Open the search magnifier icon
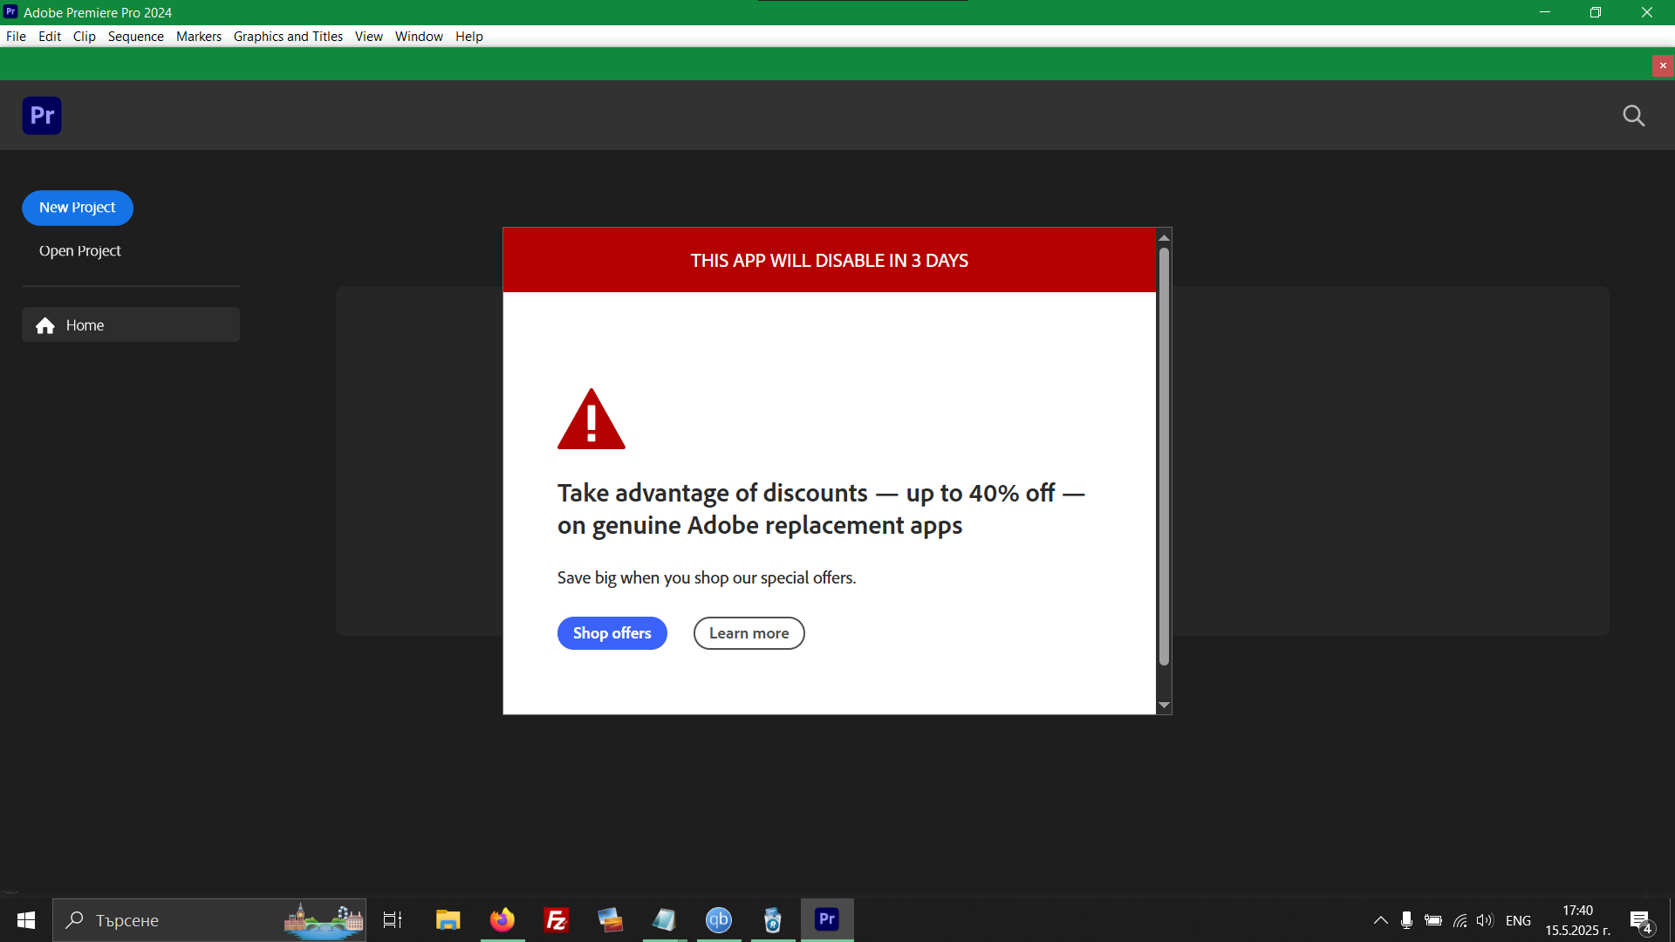This screenshot has height=942, width=1675. (x=1633, y=116)
